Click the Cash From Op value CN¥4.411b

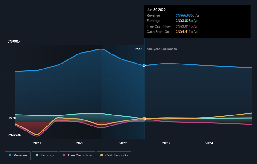point(184,32)
